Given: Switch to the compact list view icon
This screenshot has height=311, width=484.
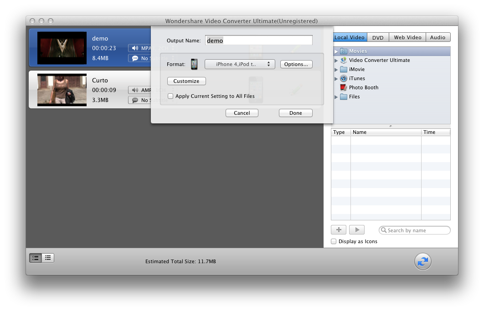Looking at the screenshot, I should (x=47, y=258).
